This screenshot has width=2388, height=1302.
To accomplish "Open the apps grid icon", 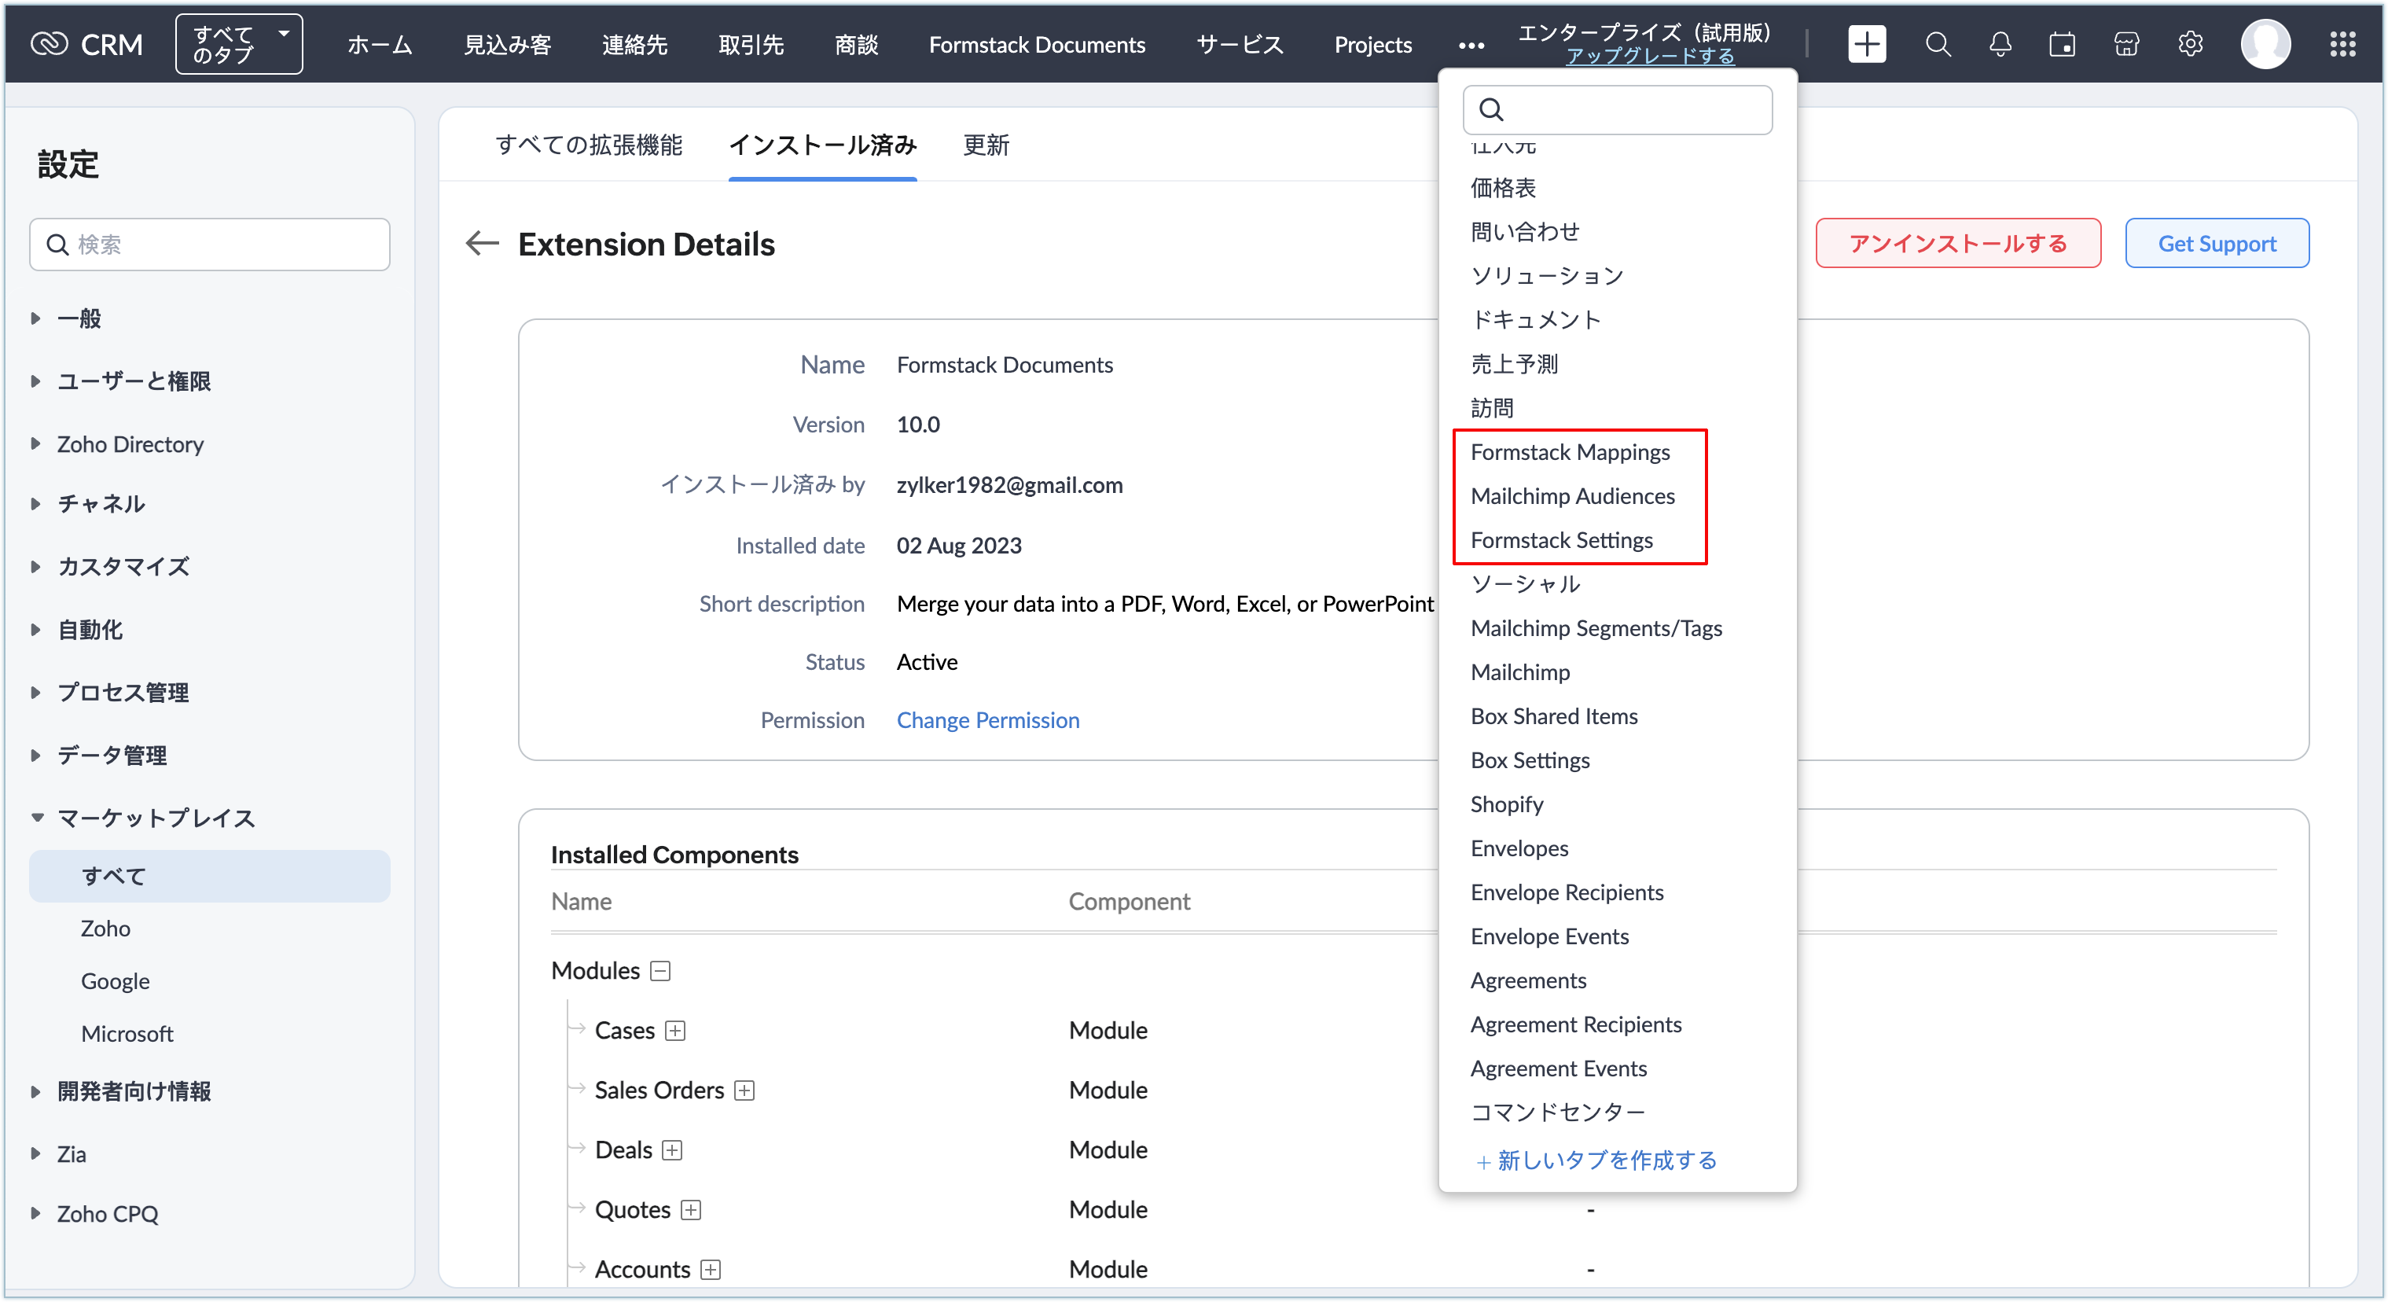I will point(2342,43).
